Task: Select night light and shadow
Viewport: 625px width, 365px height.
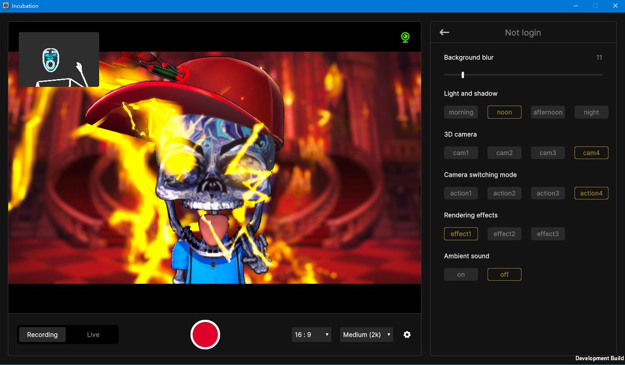Action: (x=591, y=112)
